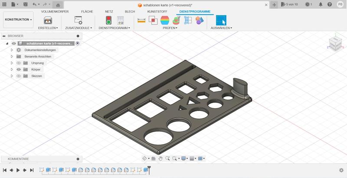Open the AUSWÄHLEN dropdown
Screen dimensions: 347x178
tap(221, 28)
